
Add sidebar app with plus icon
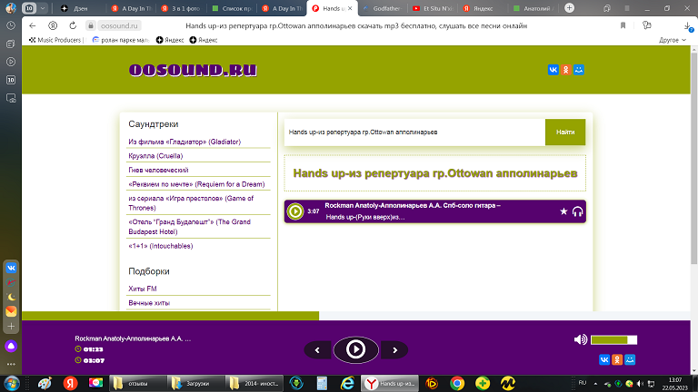[x=11, y=327]
